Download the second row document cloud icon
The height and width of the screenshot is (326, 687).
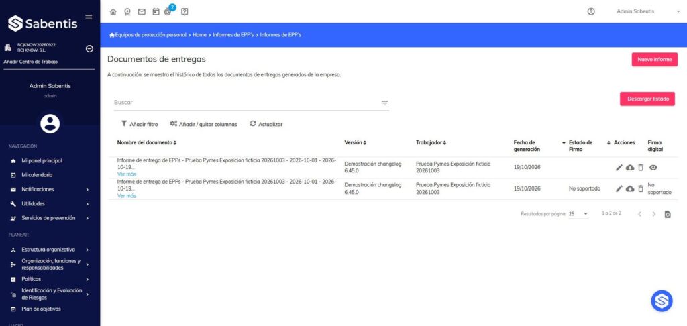tap(630, 188)
